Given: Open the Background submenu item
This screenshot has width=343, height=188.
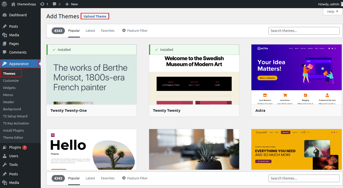Looking at the screenshot, I should 12,109.
